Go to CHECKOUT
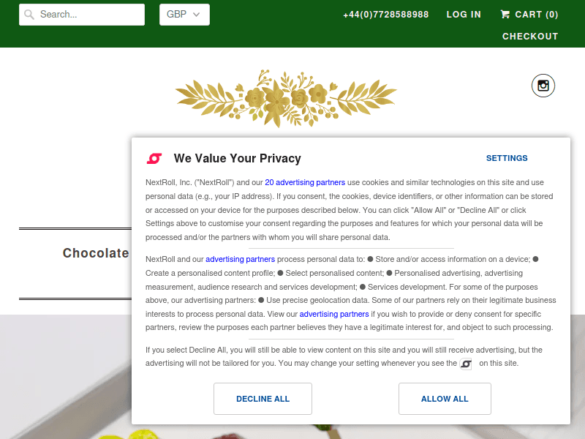Viewport: 585px width, 439px height. pos(529,36)
